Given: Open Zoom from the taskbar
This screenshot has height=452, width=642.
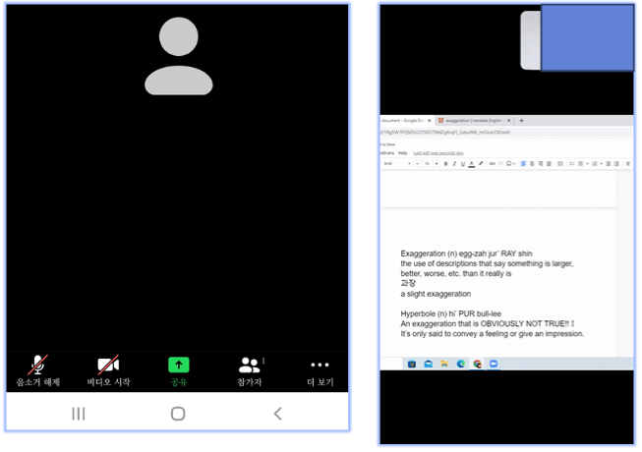Looking at the screenshot, I should coord(494,364).
